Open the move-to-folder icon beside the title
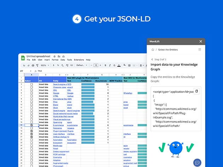The height and width of the screenshot is (167, 223). coord(59,56)
